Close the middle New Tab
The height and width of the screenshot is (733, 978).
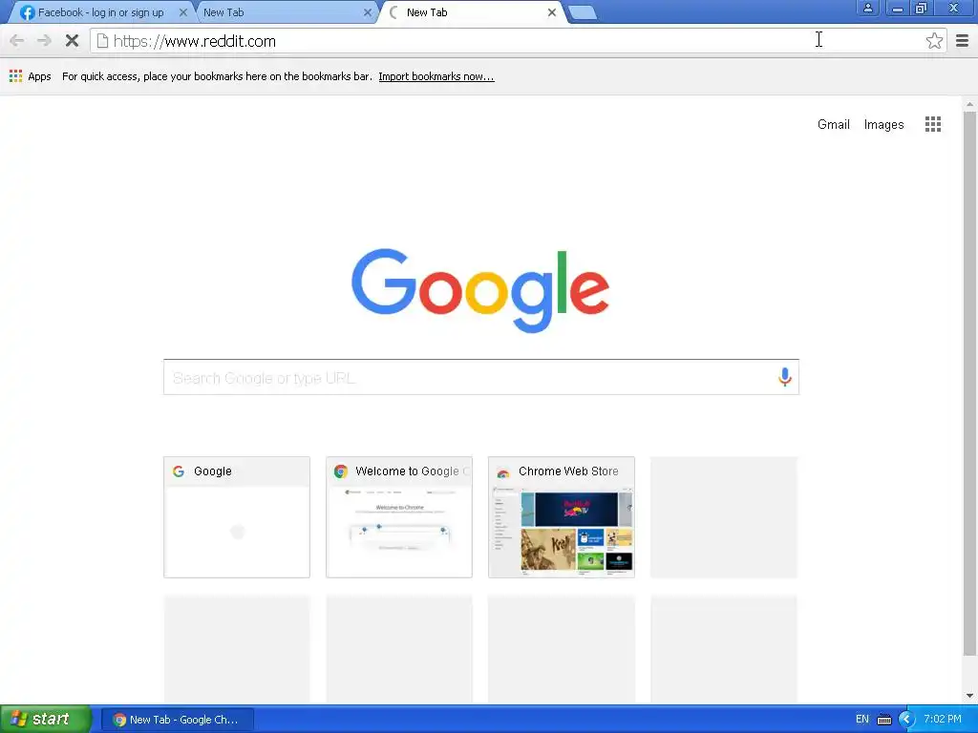(x=368, y=12)
